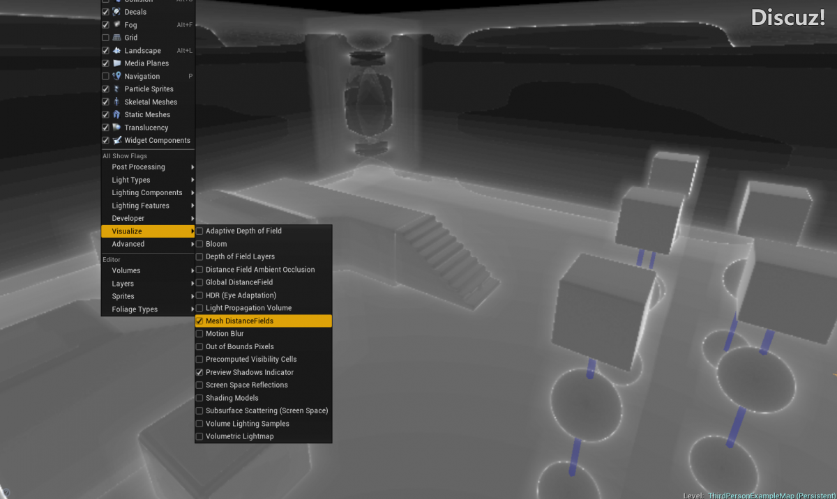The height and width of the screenshot is (499, 837).
Task: Select Subsurface Scattering (Screen Space) option
Action: 264,410
